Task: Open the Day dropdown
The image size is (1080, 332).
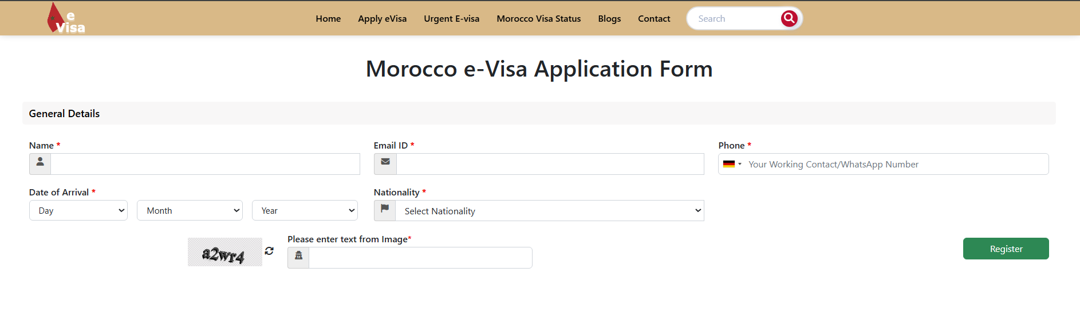Action: click(x=78, y=210)
